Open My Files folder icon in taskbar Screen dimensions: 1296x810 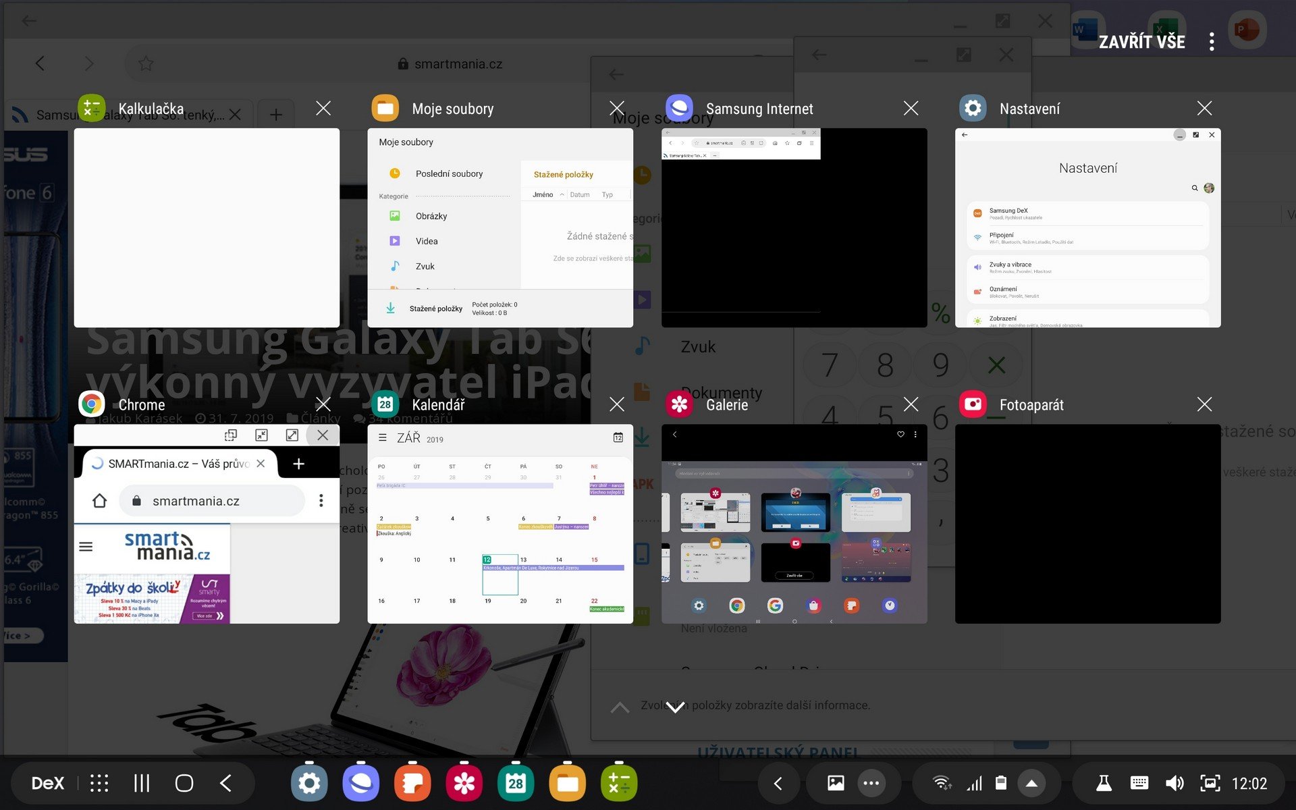coord(568,783)
